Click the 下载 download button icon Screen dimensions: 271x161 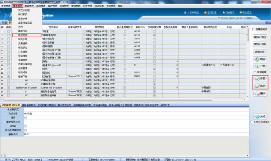point(257,66)
